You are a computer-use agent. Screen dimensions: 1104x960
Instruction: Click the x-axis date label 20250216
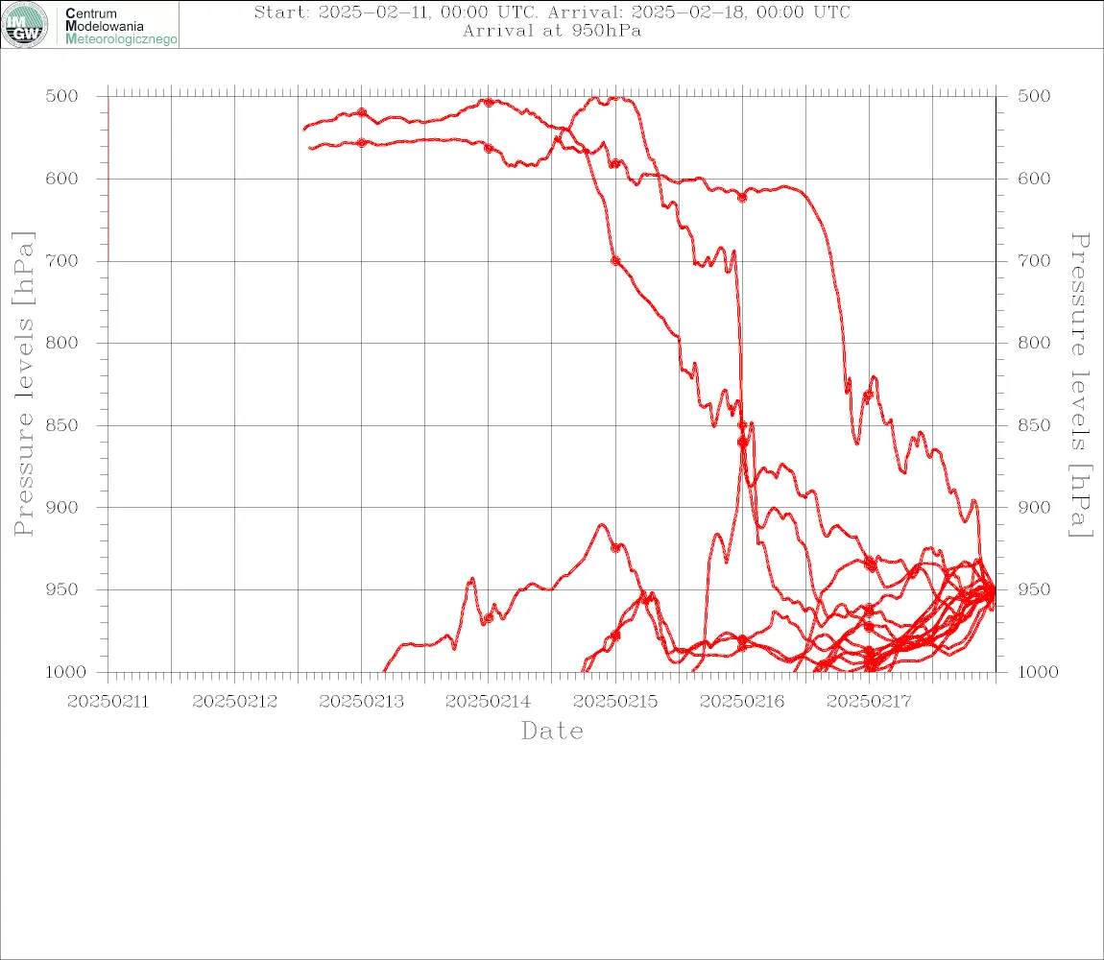(x=742, y=702)
